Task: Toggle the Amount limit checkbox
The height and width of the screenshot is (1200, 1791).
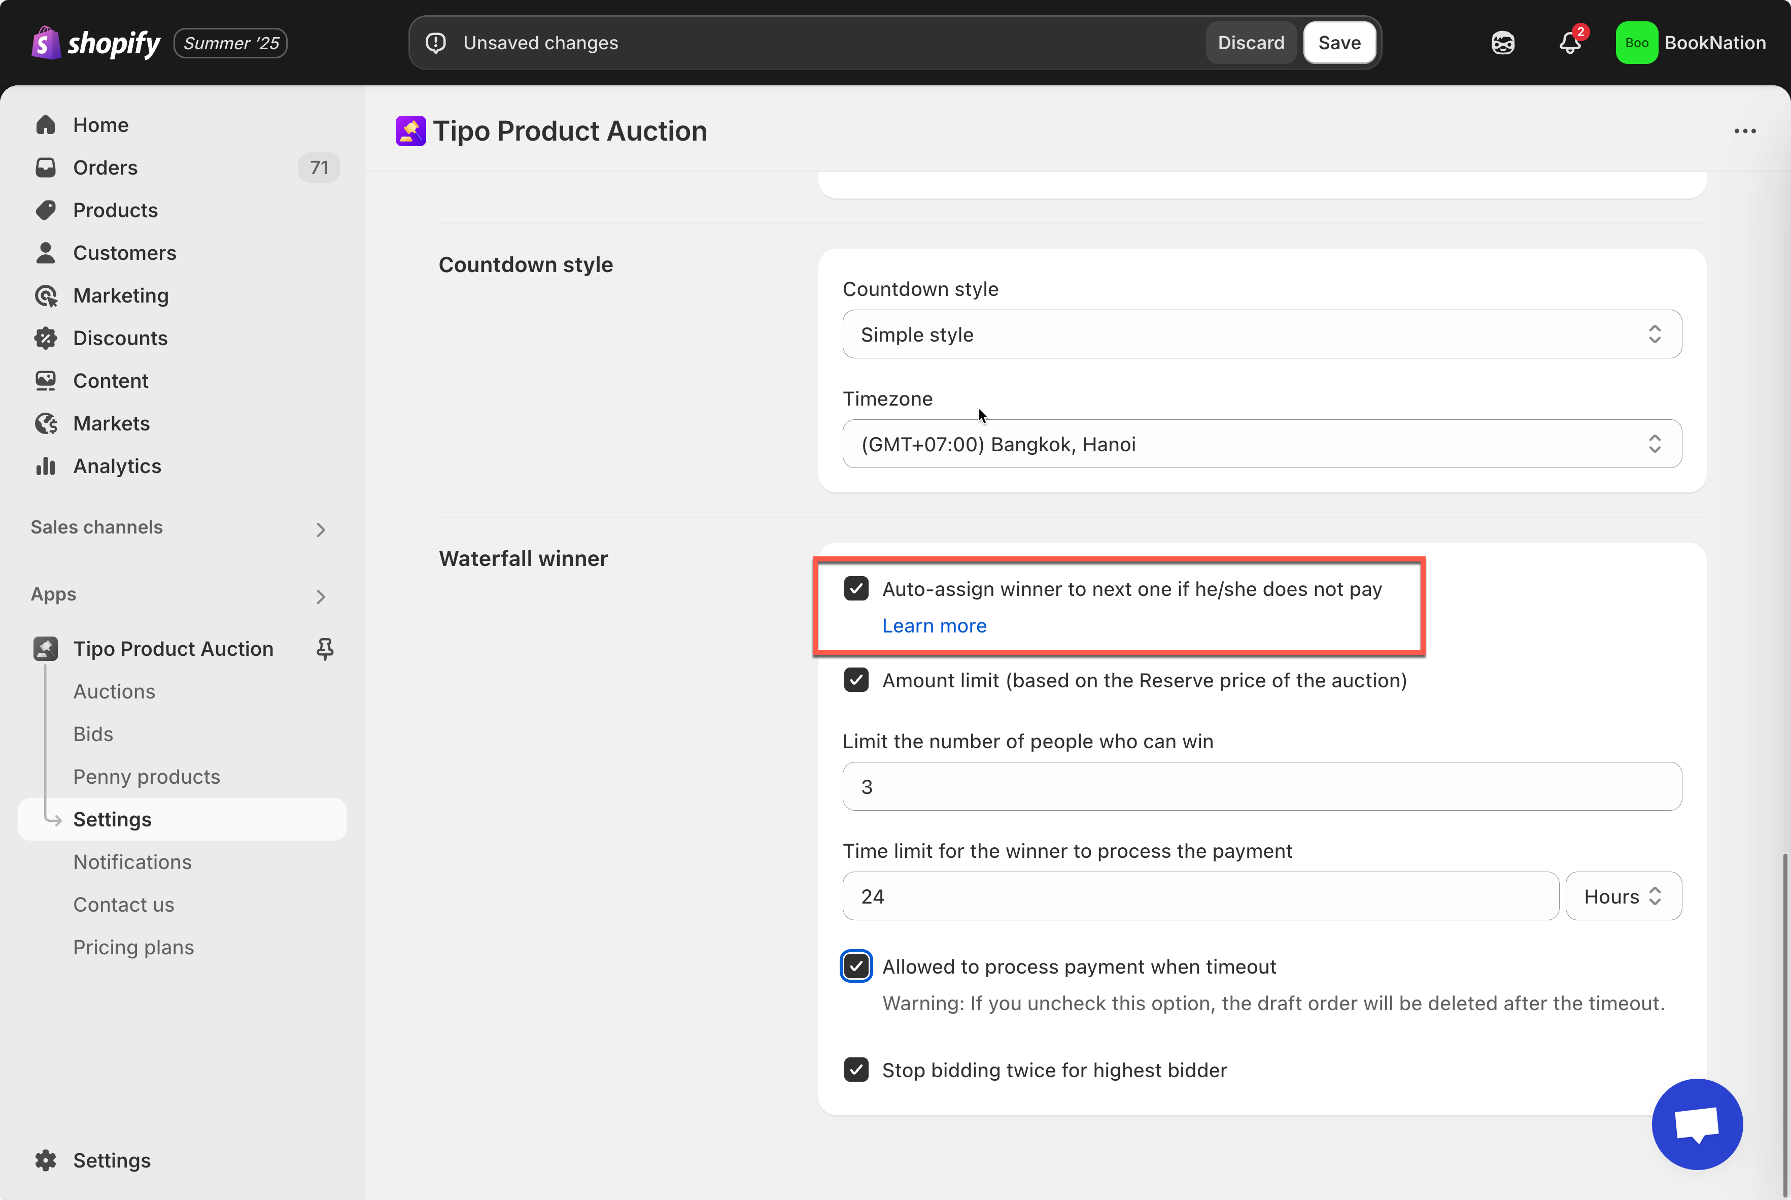Action: [856, 680]
